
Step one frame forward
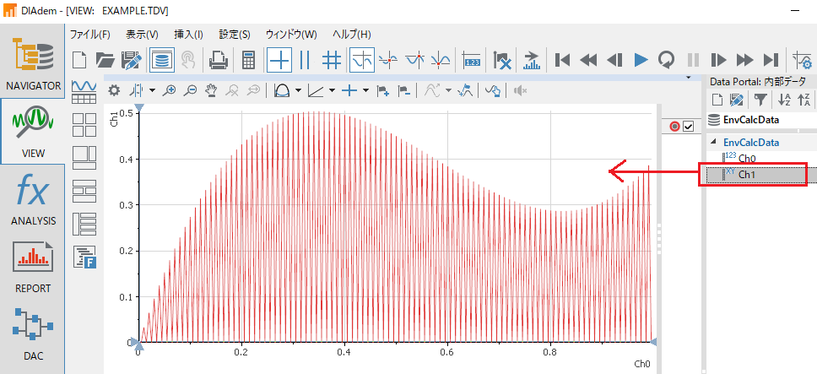718,61
